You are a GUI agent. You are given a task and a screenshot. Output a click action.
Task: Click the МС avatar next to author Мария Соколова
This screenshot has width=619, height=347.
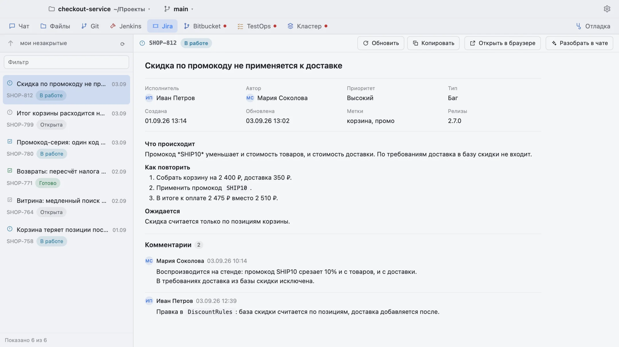pos(250,98)
